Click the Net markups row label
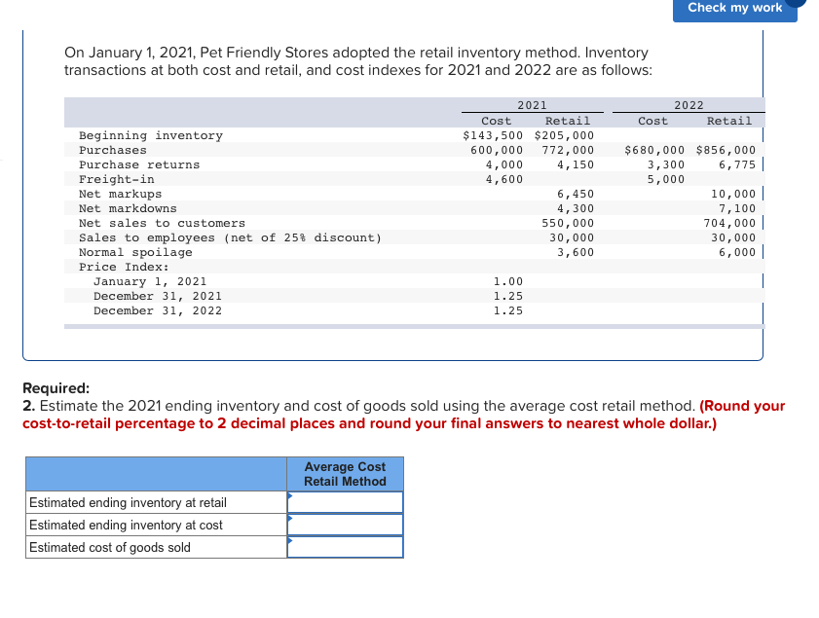Screen dimensions: 819x618 [x=121, y=195]
